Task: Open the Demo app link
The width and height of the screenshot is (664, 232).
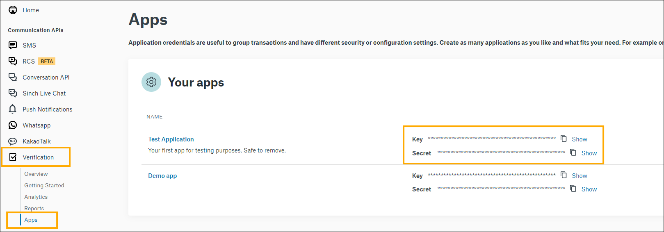Action: [162, 176]
